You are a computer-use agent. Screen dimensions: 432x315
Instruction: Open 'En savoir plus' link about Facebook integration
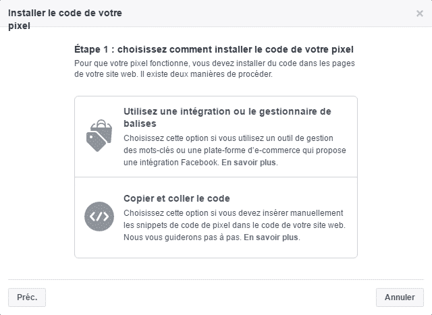(x=249, y=163)
